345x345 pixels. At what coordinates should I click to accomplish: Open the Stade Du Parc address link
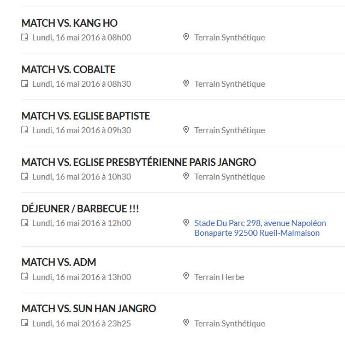point(260,228)
